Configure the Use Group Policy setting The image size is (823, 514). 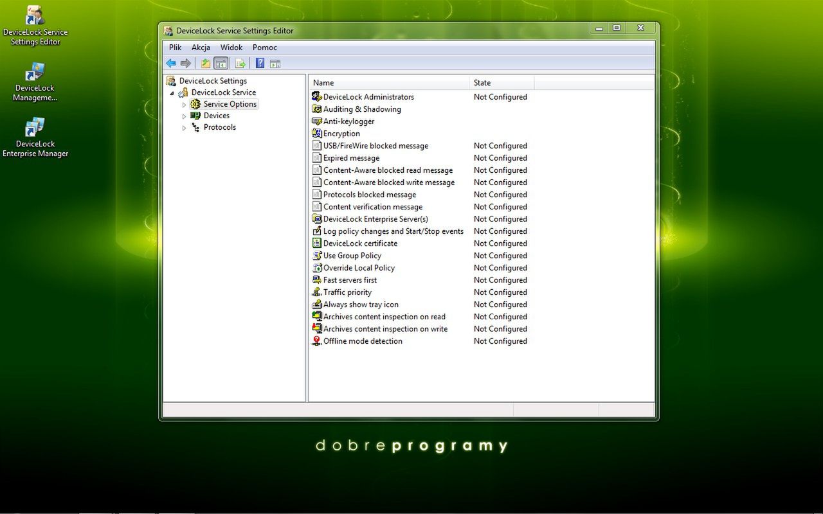click(351, 256)
